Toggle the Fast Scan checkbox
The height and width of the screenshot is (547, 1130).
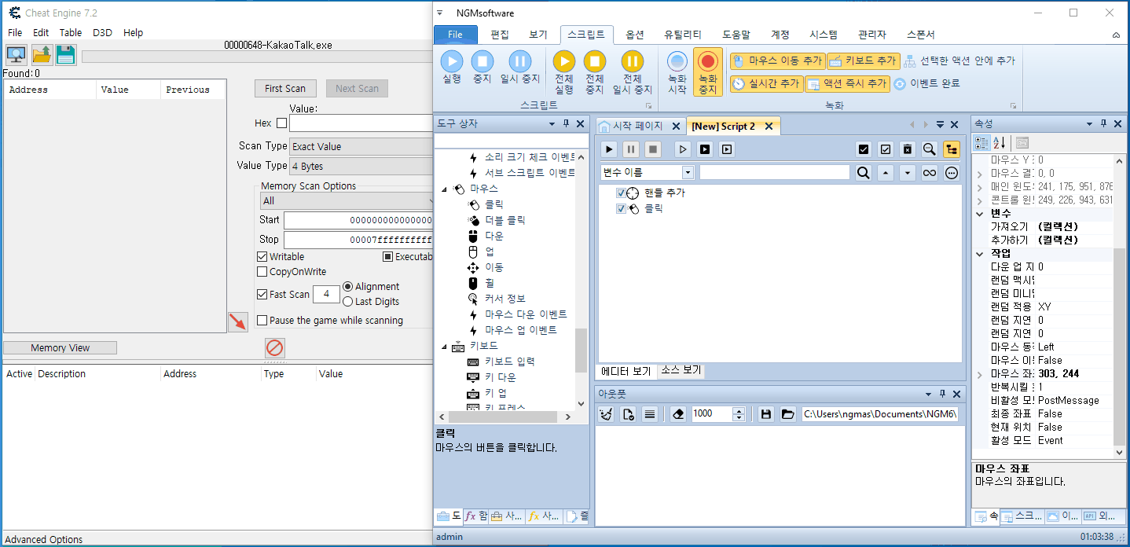[262, 295]
